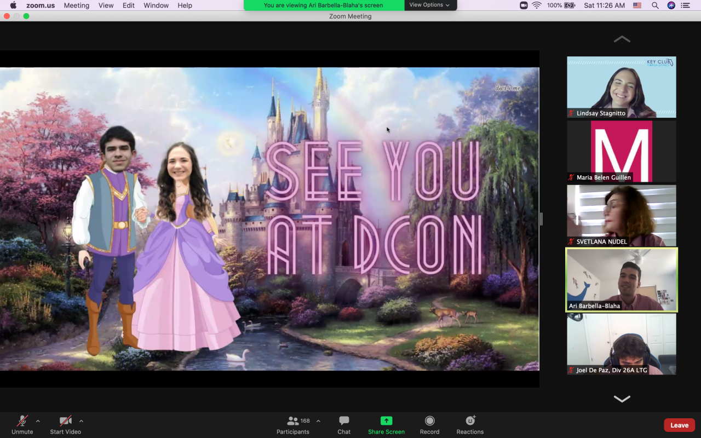The width and height of the screenshot is (701, 438).
Task: Open the Participants panel
Action: pos(292,425)
